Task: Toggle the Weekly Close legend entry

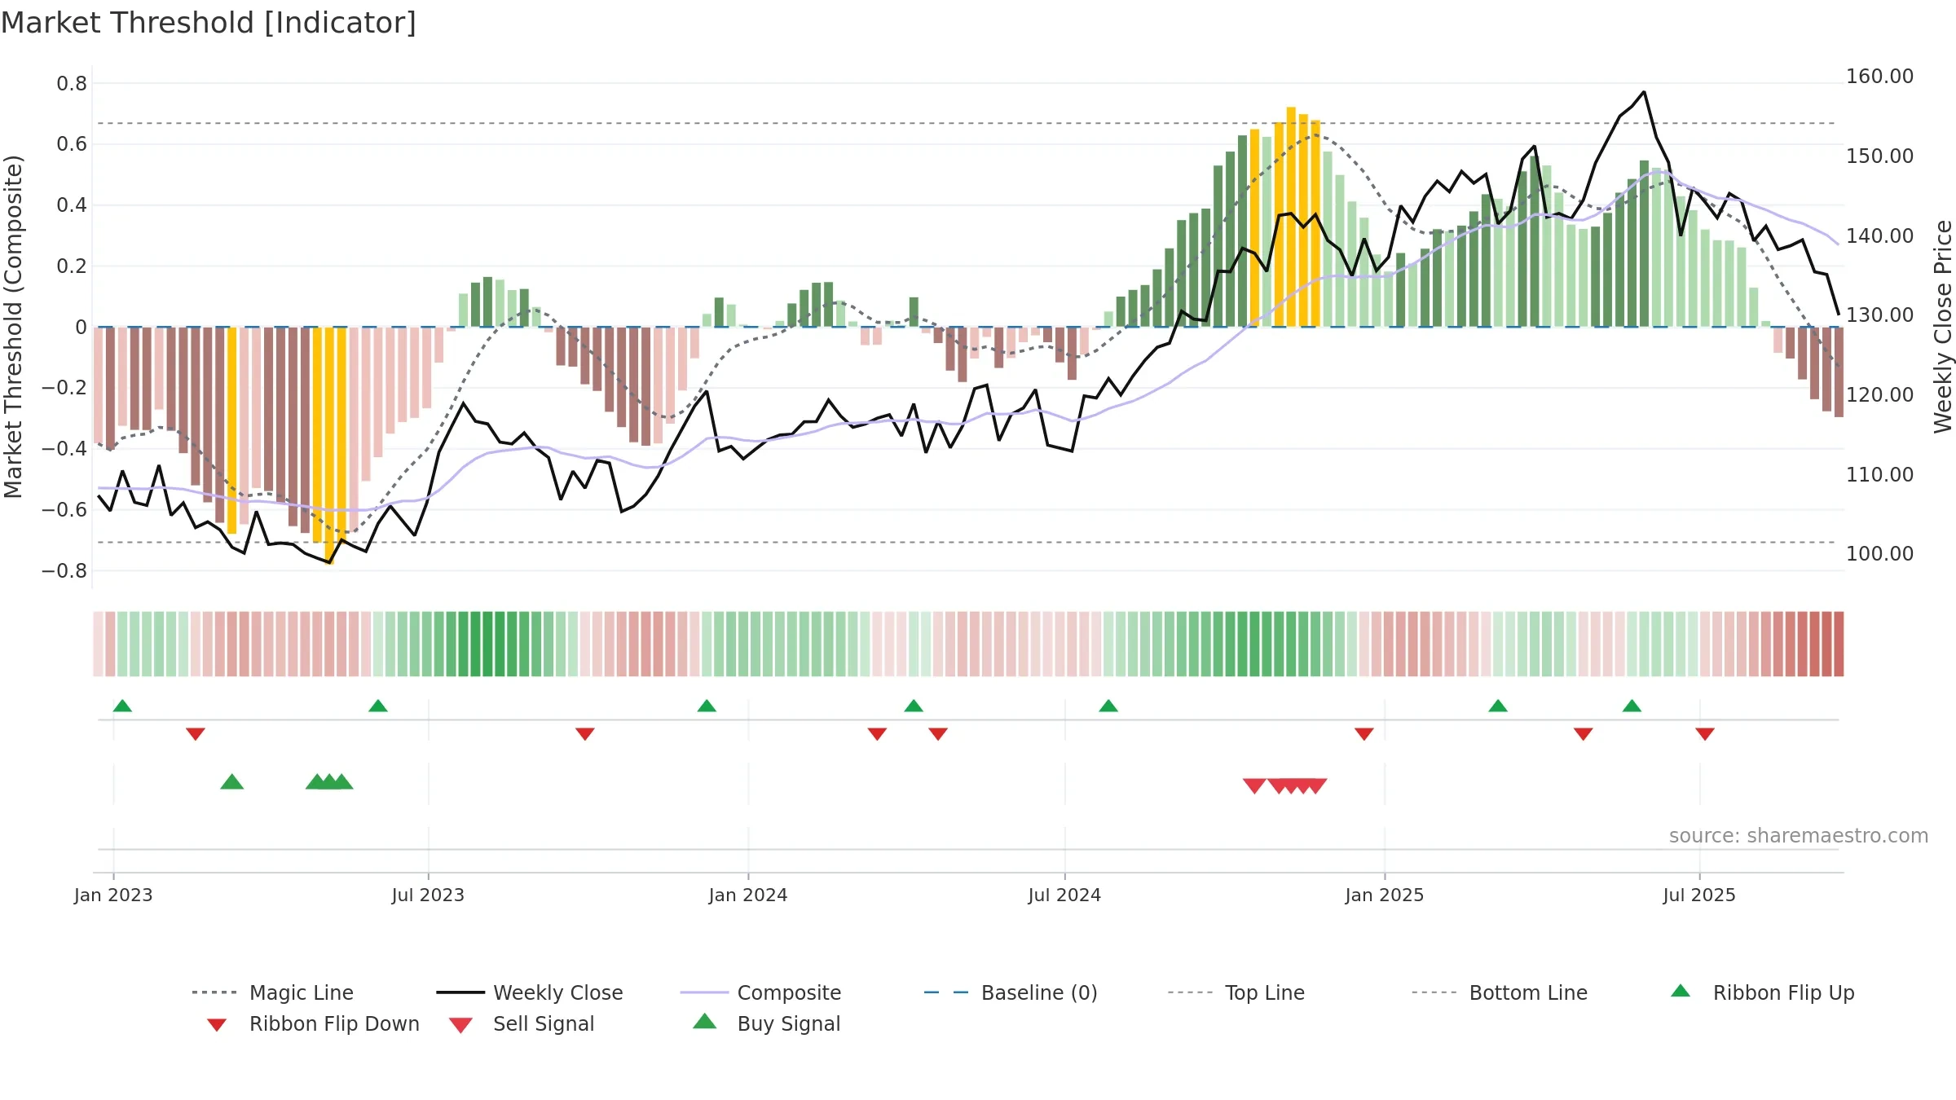Action: [x=530, y=992]
